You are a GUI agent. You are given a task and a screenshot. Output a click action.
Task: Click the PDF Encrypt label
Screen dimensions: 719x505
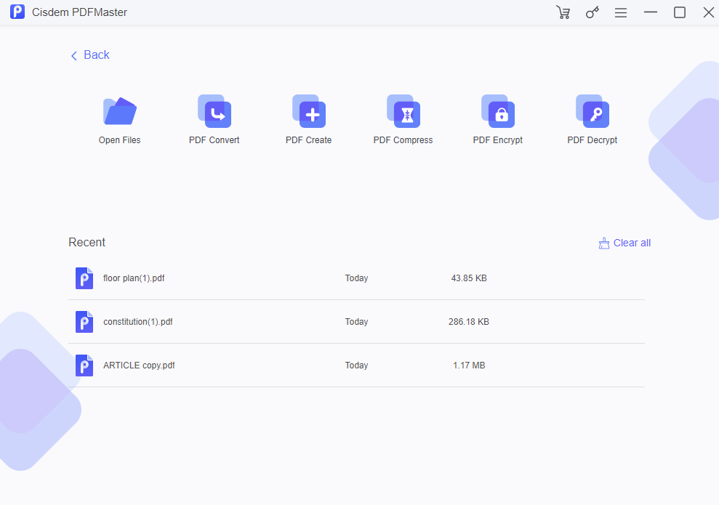(x=497, y=140)
